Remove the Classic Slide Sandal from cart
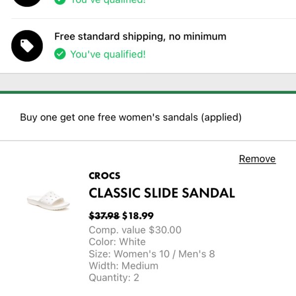This screenshot has height=296, width=296. pyautogui.click(x=258, y=159)
